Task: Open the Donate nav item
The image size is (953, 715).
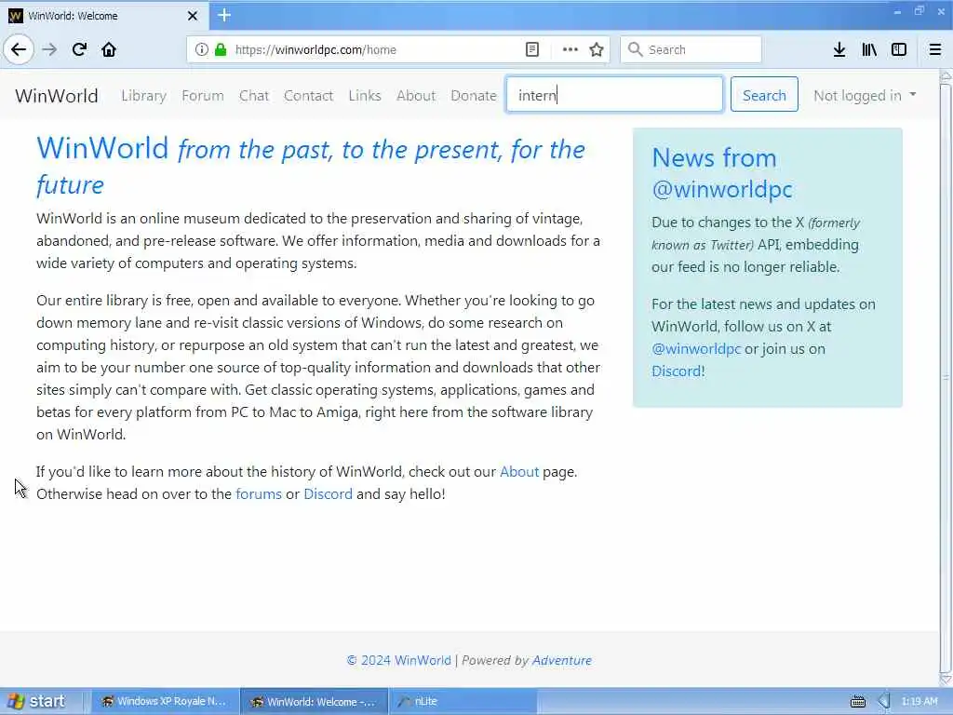Action: click(474, 96)
